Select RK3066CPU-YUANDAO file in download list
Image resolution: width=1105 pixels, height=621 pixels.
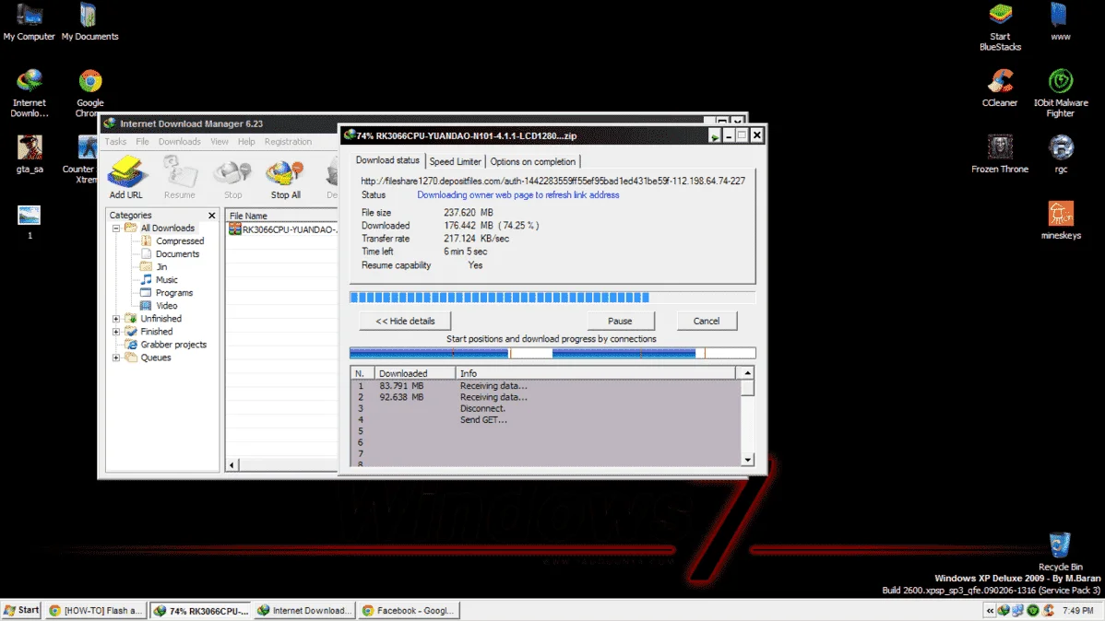tap(282, 229)
